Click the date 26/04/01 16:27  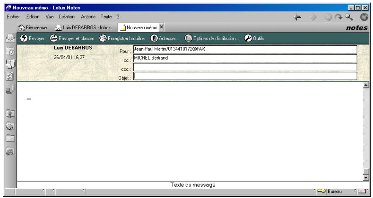pyautogui.click(x=69, y=58)
